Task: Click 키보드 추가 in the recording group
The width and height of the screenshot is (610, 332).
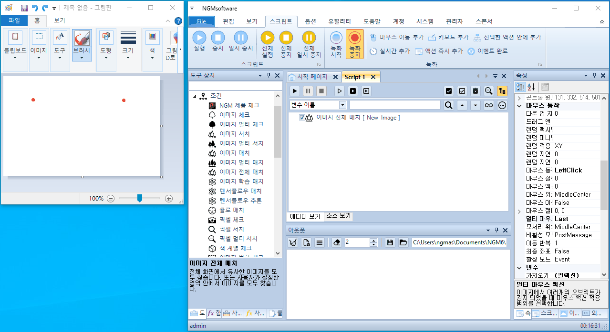Action: click(x=449, y=37)
